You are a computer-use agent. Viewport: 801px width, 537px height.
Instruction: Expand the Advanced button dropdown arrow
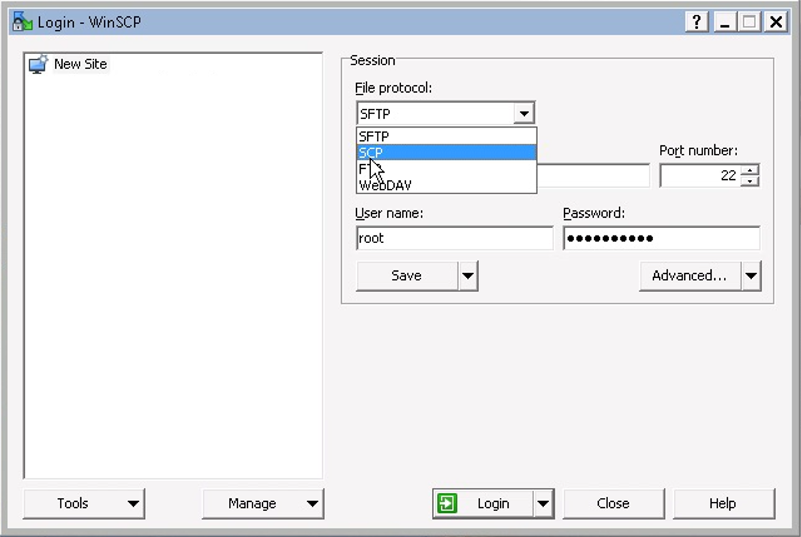coord(751,276)
